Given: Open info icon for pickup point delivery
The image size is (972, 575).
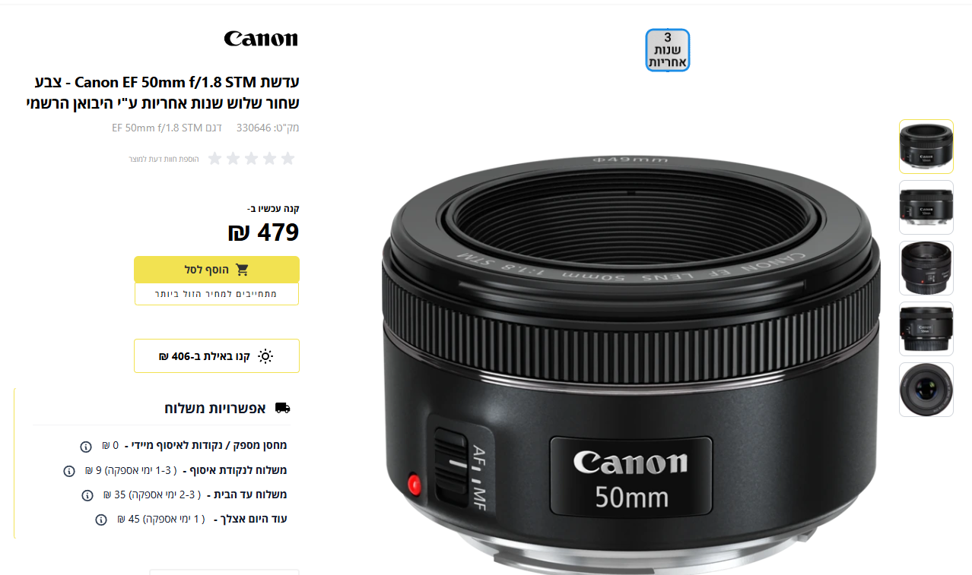Looking at the screenshot, I should (x=69, y=471).
